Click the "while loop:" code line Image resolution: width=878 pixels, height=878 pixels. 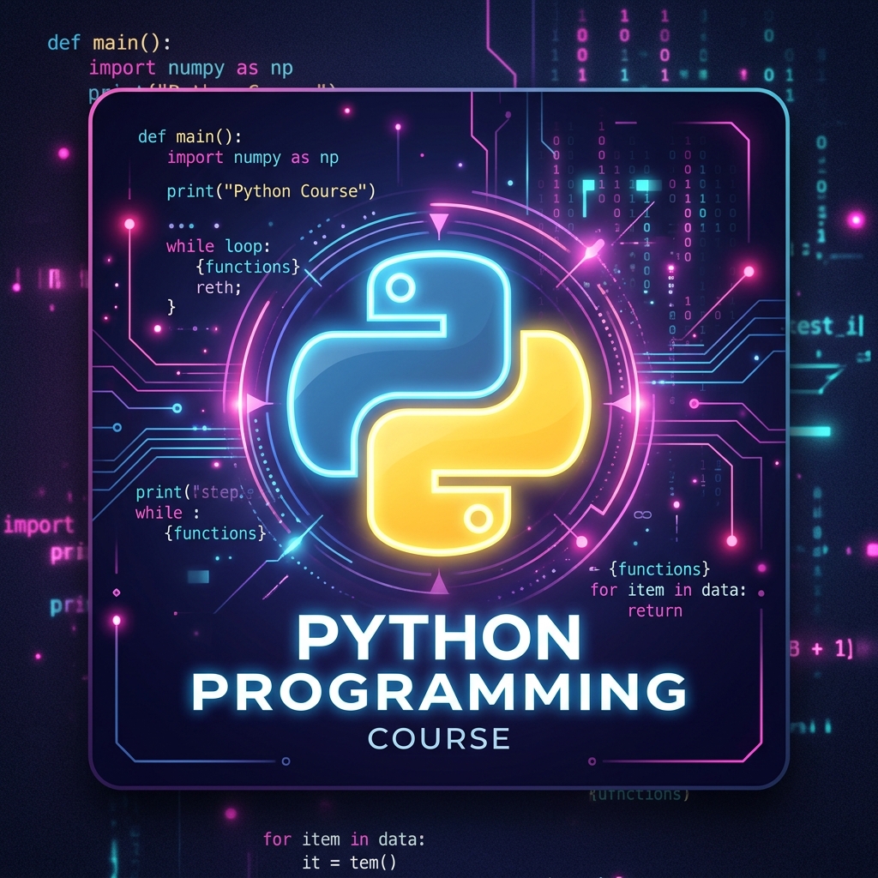point(219,246)
